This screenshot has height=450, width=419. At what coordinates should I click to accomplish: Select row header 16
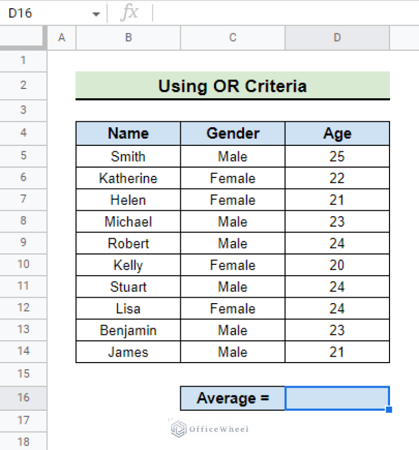(23, 398)
